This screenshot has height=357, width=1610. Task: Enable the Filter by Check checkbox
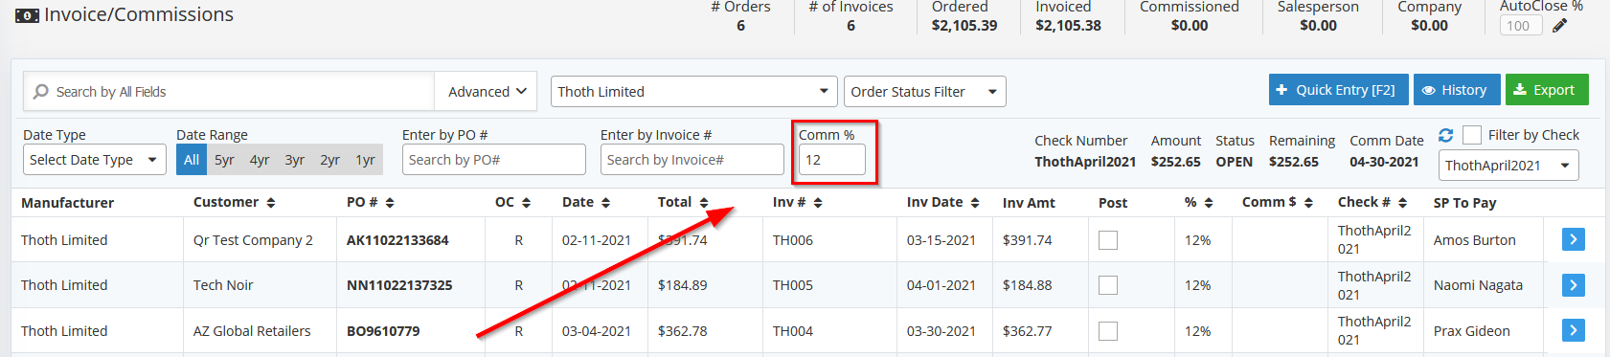pyautogui.click(x=1472, y=135)
